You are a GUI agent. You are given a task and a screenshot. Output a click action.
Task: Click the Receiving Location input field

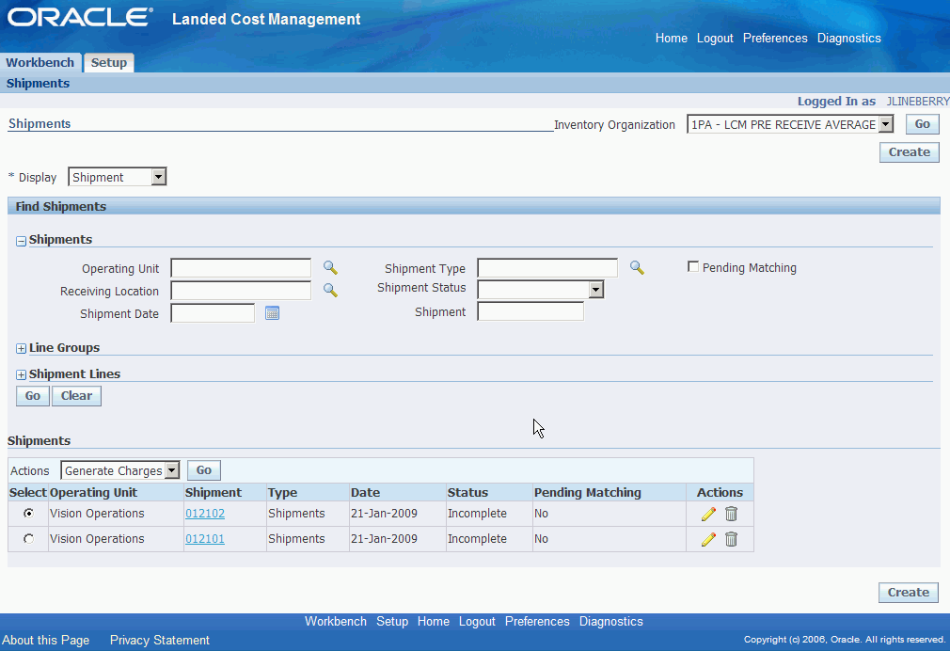(241, 291)
